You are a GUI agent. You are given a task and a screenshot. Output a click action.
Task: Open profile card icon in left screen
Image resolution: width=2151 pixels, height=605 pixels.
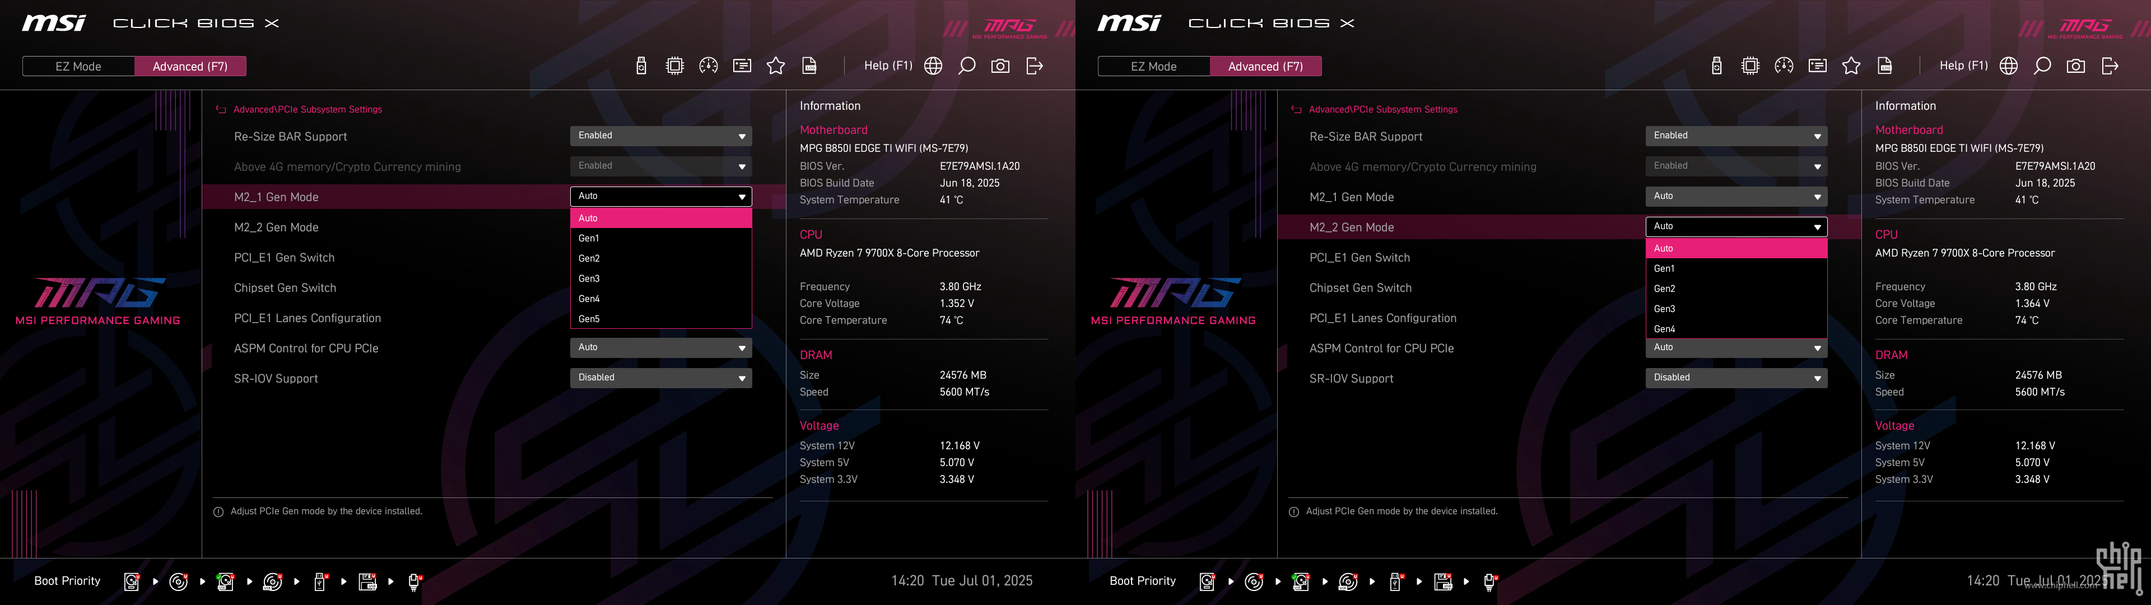coord(742,66)
